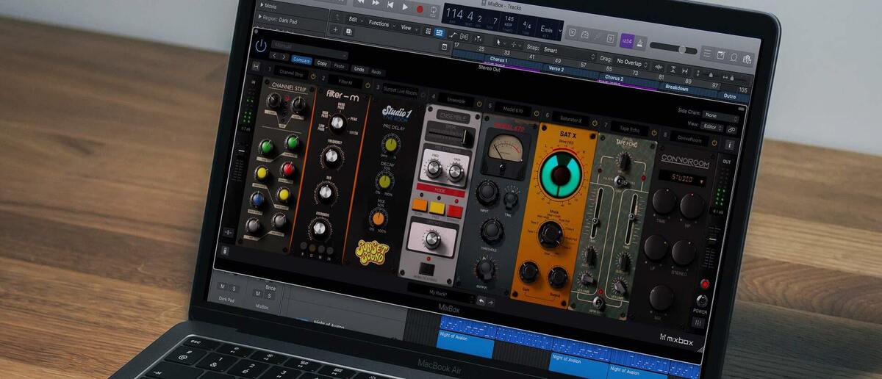
Task: Toggle the metronome button
Action: coord(642,42)
